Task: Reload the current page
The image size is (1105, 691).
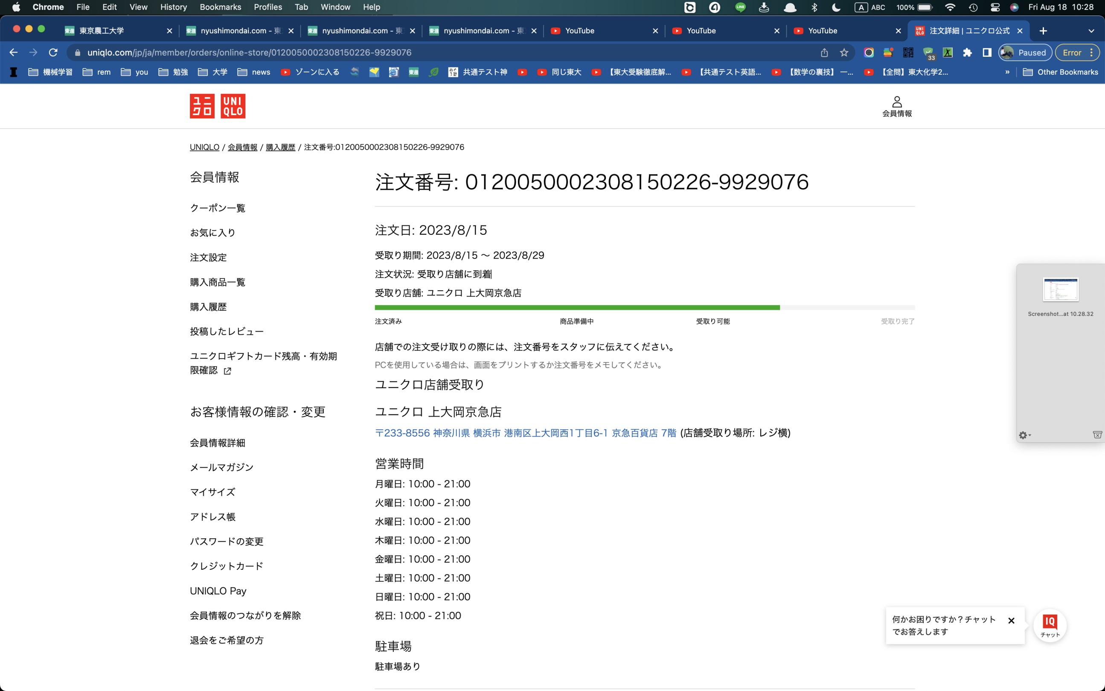Action: coord(53,52)
